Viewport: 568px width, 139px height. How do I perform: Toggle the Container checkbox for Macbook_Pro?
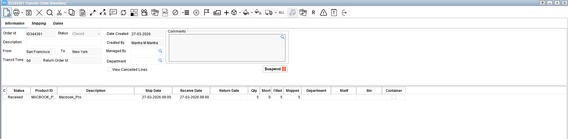(393, 97)
